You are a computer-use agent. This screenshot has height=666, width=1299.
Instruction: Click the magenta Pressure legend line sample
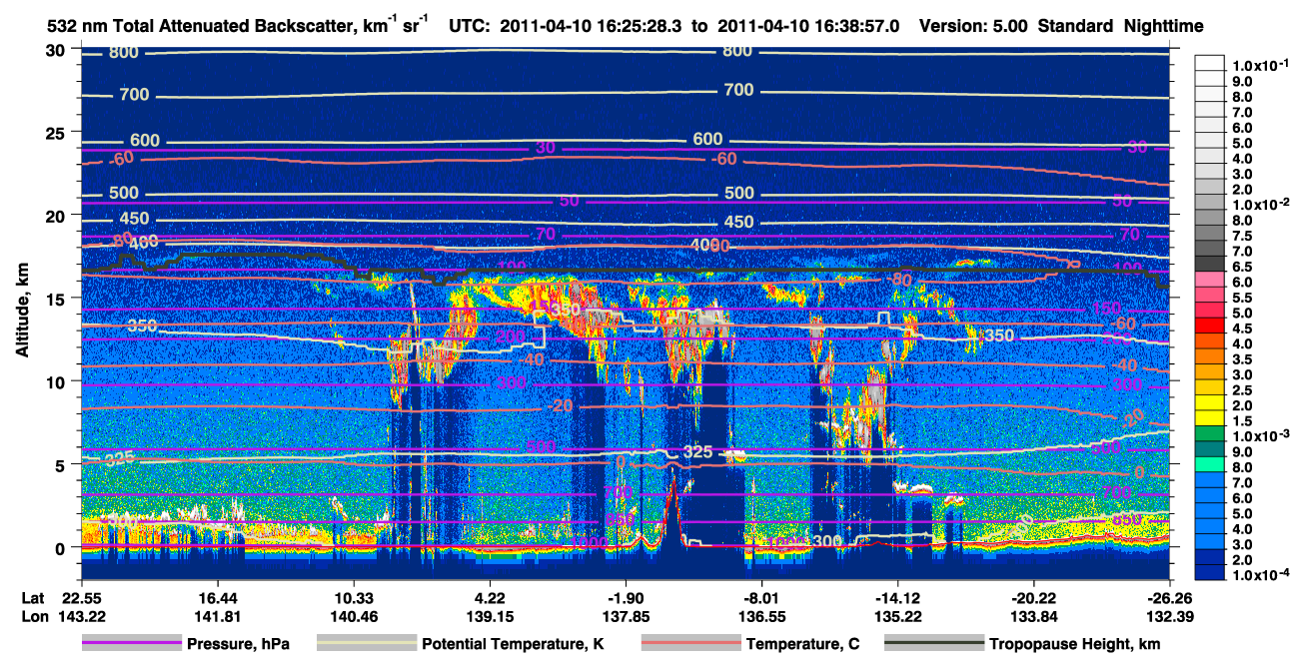(x=131, y=644)
